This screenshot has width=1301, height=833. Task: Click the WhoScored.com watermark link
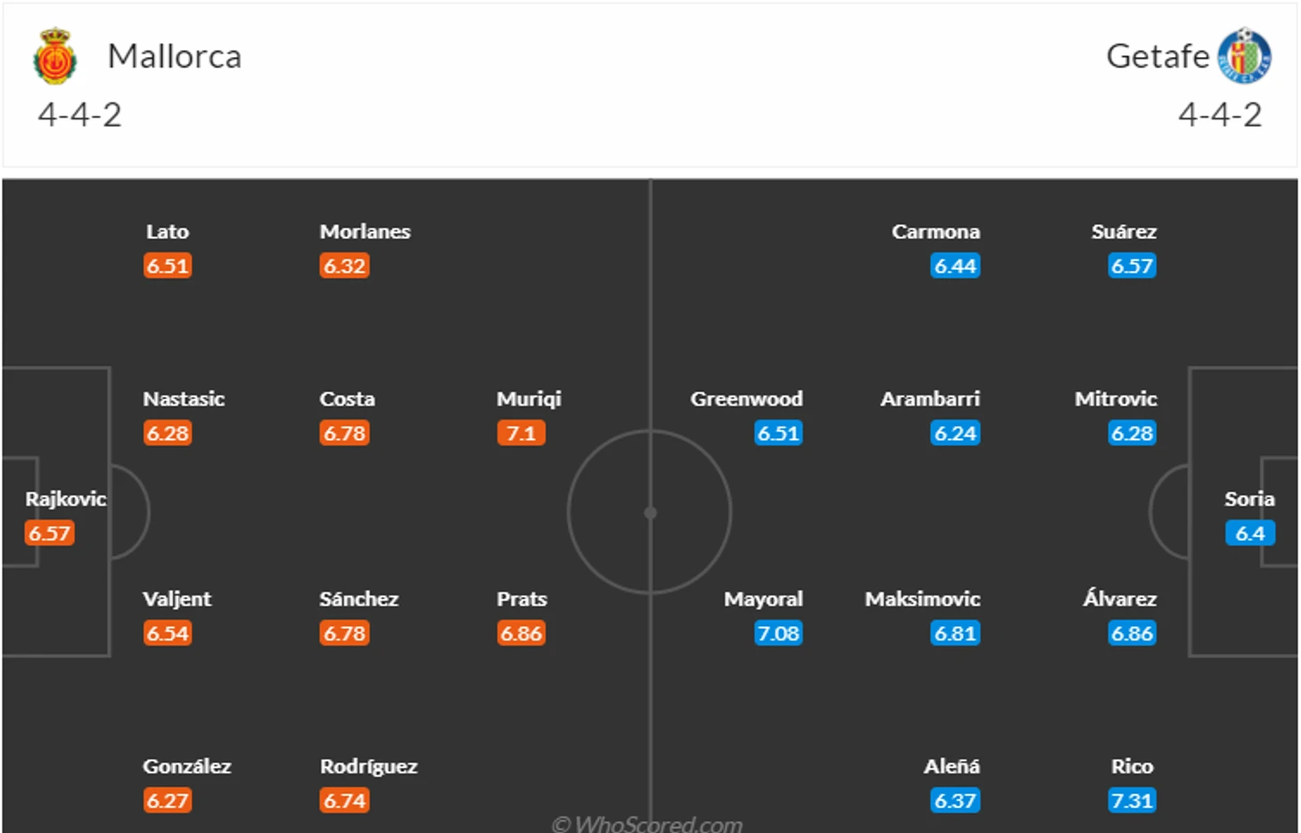coord(647,823)
